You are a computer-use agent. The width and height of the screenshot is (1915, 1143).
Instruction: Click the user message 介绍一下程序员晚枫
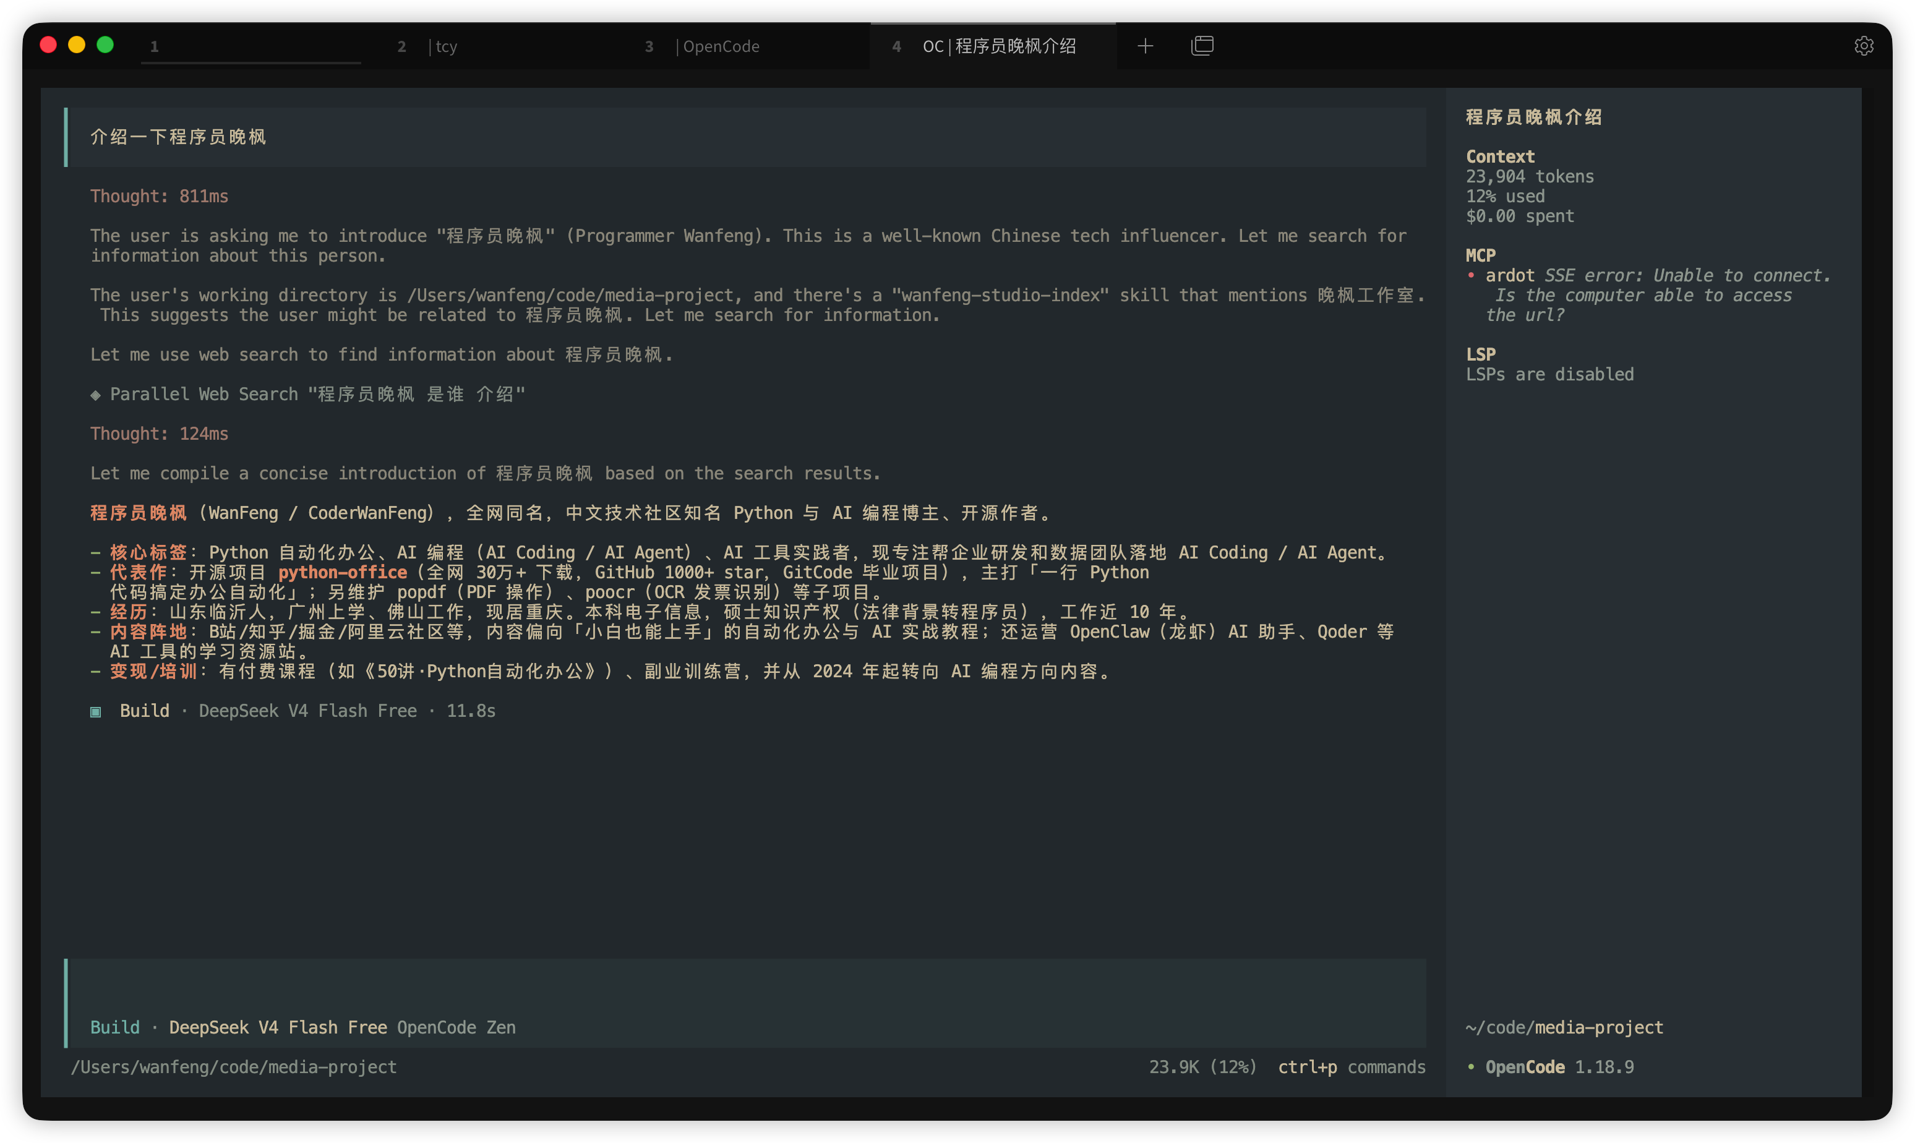click(x=179, y=137)
